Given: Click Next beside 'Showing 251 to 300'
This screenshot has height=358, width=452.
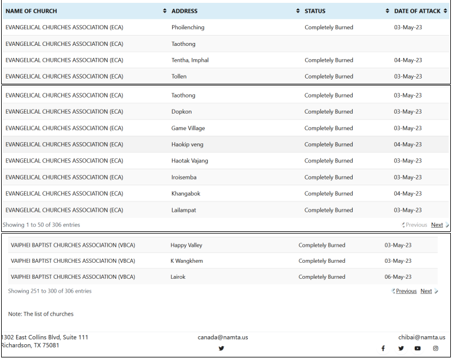Looking at the screenshot, I should pos(426,291).
